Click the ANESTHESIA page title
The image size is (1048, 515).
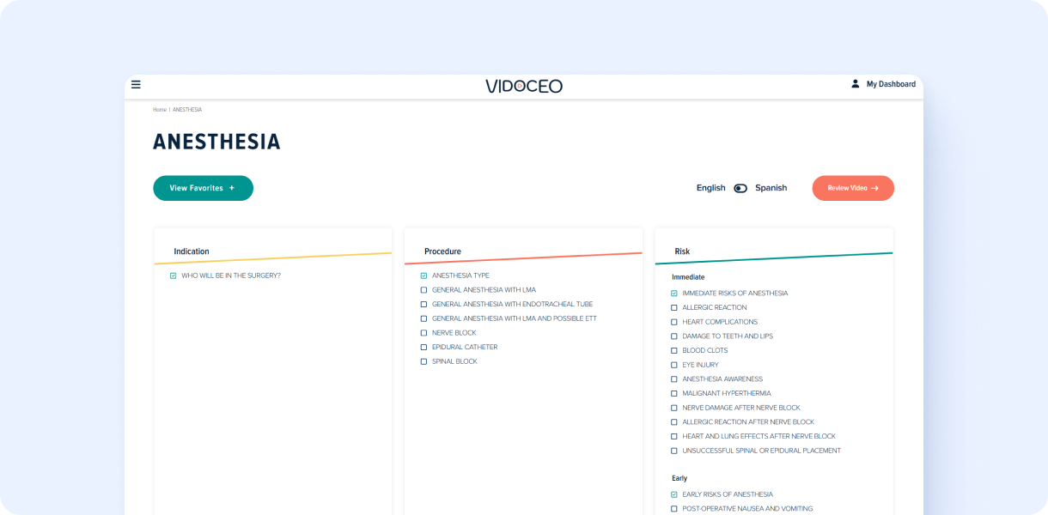[216, 142]
